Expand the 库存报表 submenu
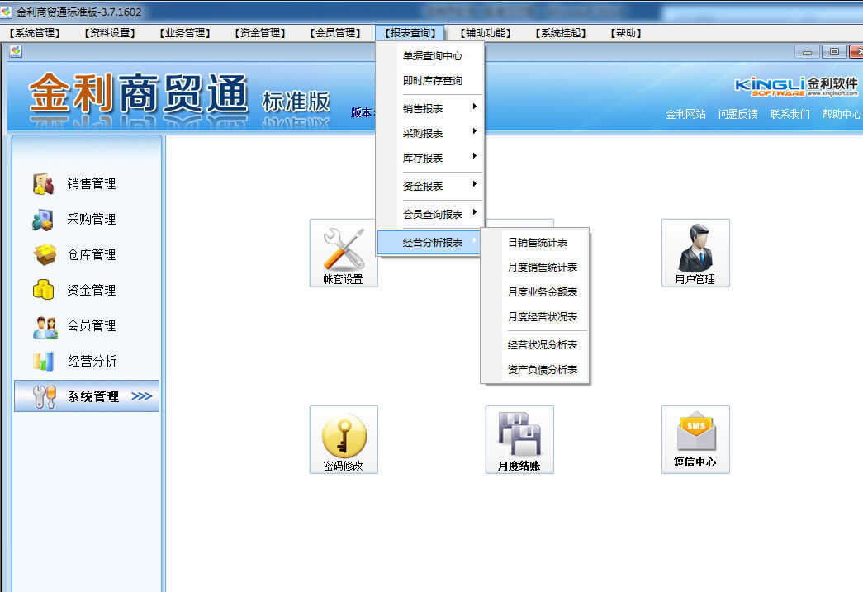Screen dimensions: 863x592 [430, 159]
